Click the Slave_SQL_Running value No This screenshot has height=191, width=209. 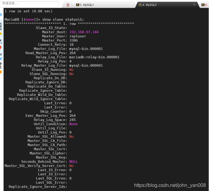(x=71, y=74)
